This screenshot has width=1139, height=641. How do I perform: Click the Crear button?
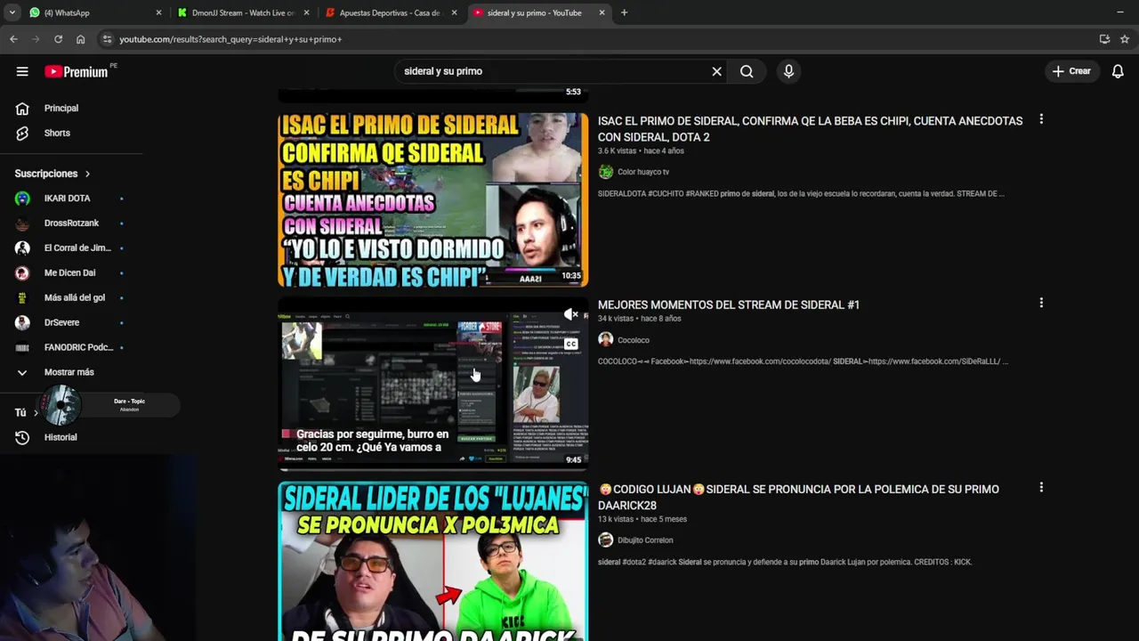coord(1071,71)
